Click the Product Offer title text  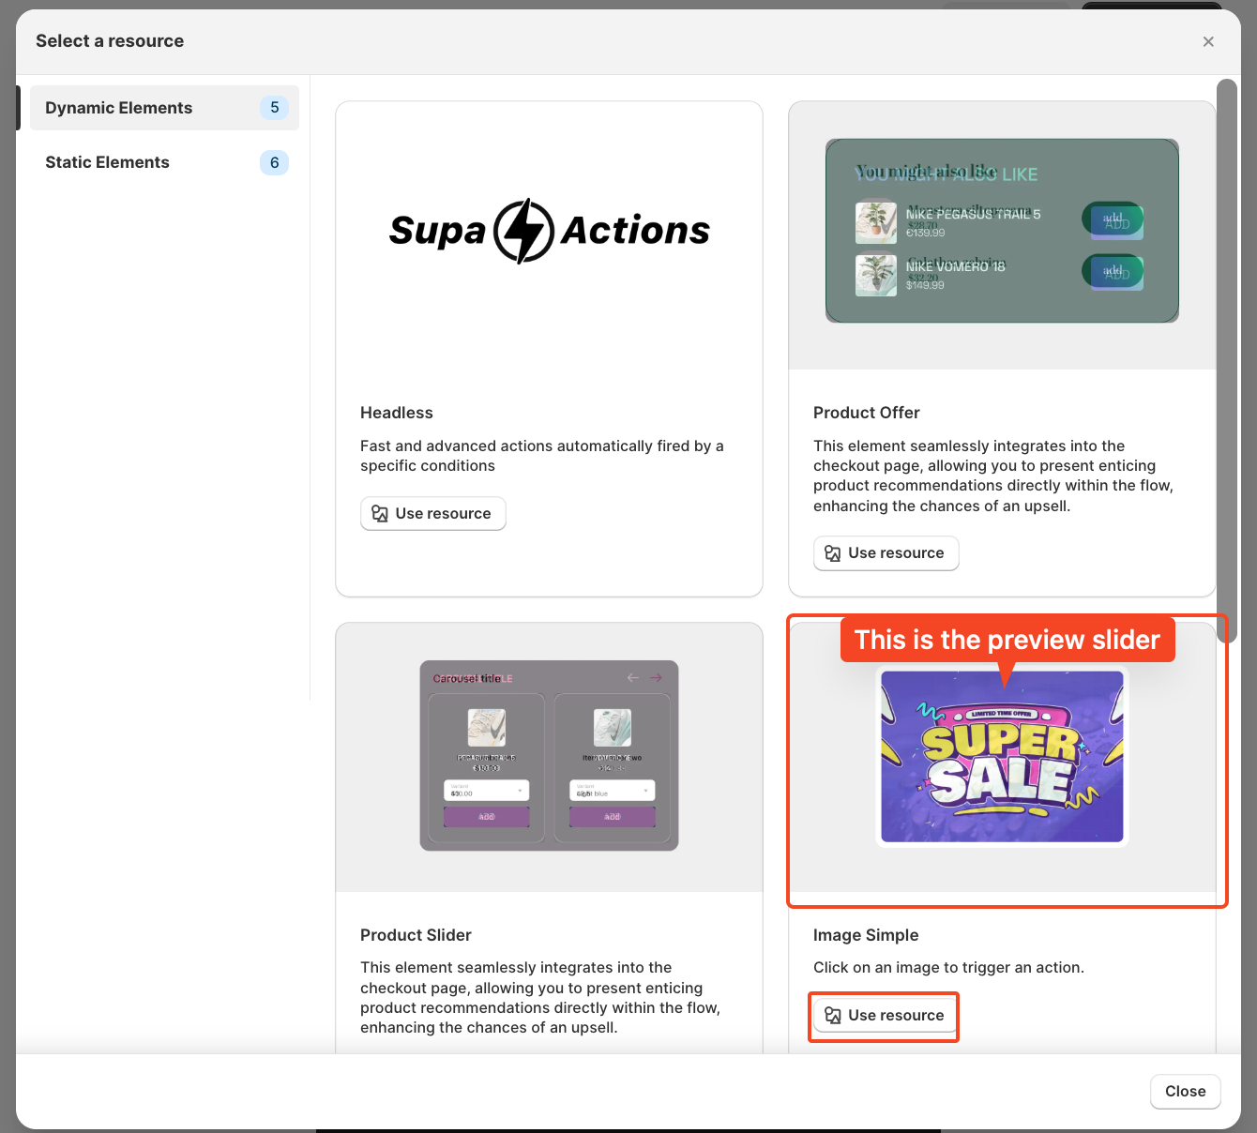coord(867,413)
